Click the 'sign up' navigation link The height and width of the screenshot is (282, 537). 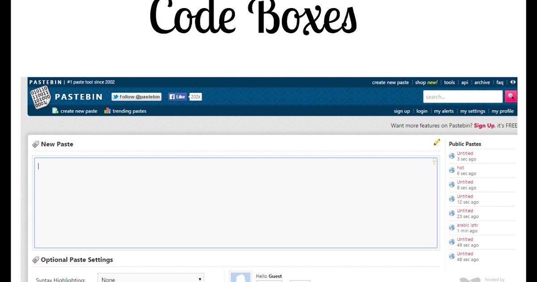402,111
